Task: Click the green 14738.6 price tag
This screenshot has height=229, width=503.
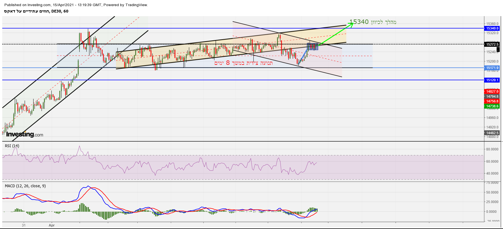Action: pyautogui.click(x=492, y=106)
